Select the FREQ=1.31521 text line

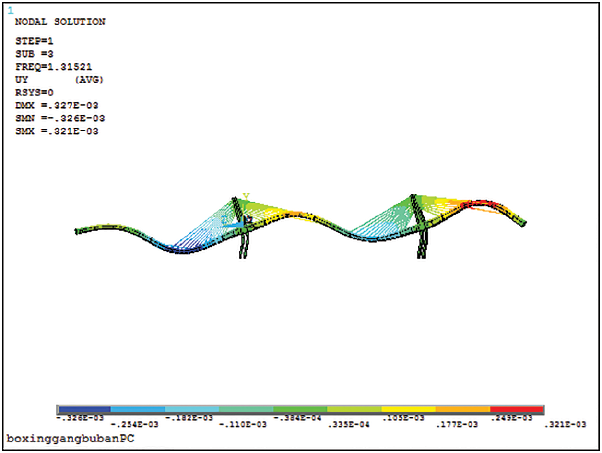(x=53, y=67)
